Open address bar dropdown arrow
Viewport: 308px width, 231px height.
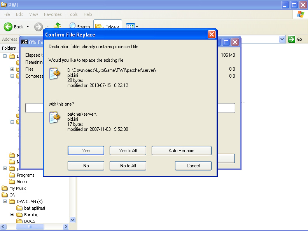[x=282, y=39]
